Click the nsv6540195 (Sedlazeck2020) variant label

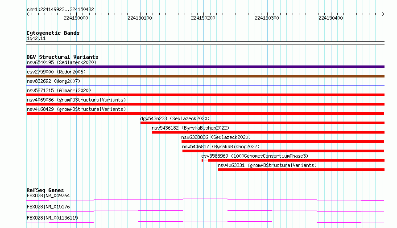62,62
